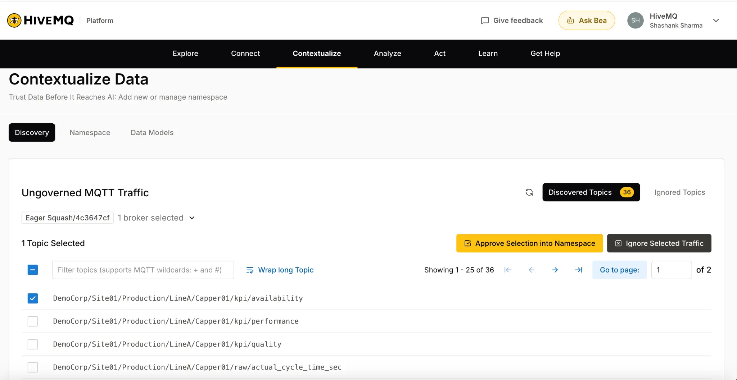Open the Contextualize menu

(x=317, y=54)
